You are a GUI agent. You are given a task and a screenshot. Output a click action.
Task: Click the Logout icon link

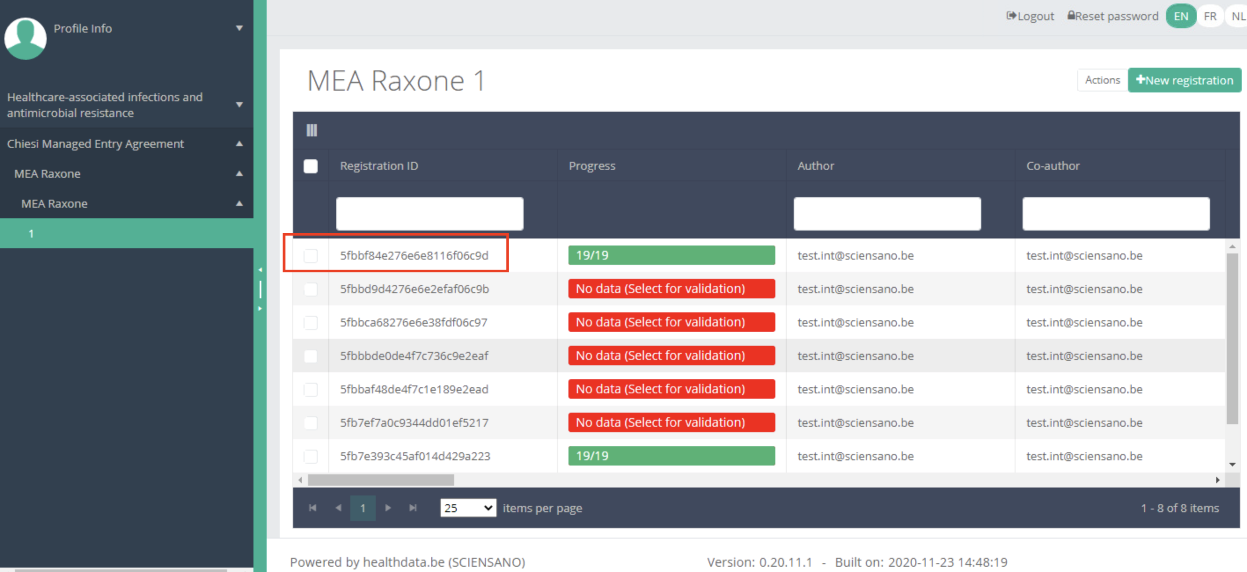[1030, 16]
